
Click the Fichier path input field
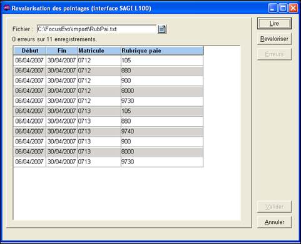click(96, 29)
